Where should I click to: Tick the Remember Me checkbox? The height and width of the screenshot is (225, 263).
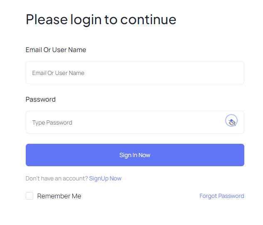click(29, 196)
